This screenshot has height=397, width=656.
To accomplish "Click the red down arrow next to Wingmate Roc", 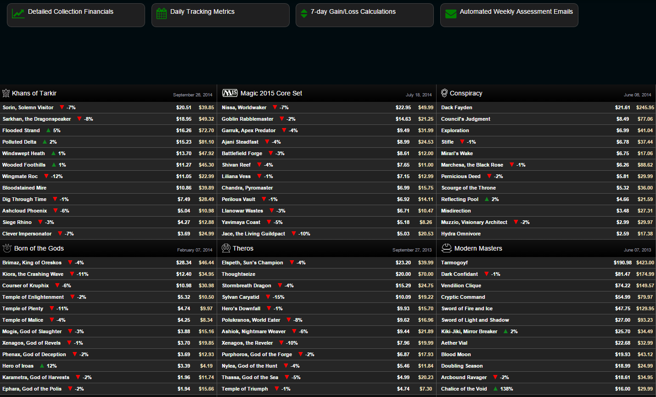I will [x=46, y=176].
